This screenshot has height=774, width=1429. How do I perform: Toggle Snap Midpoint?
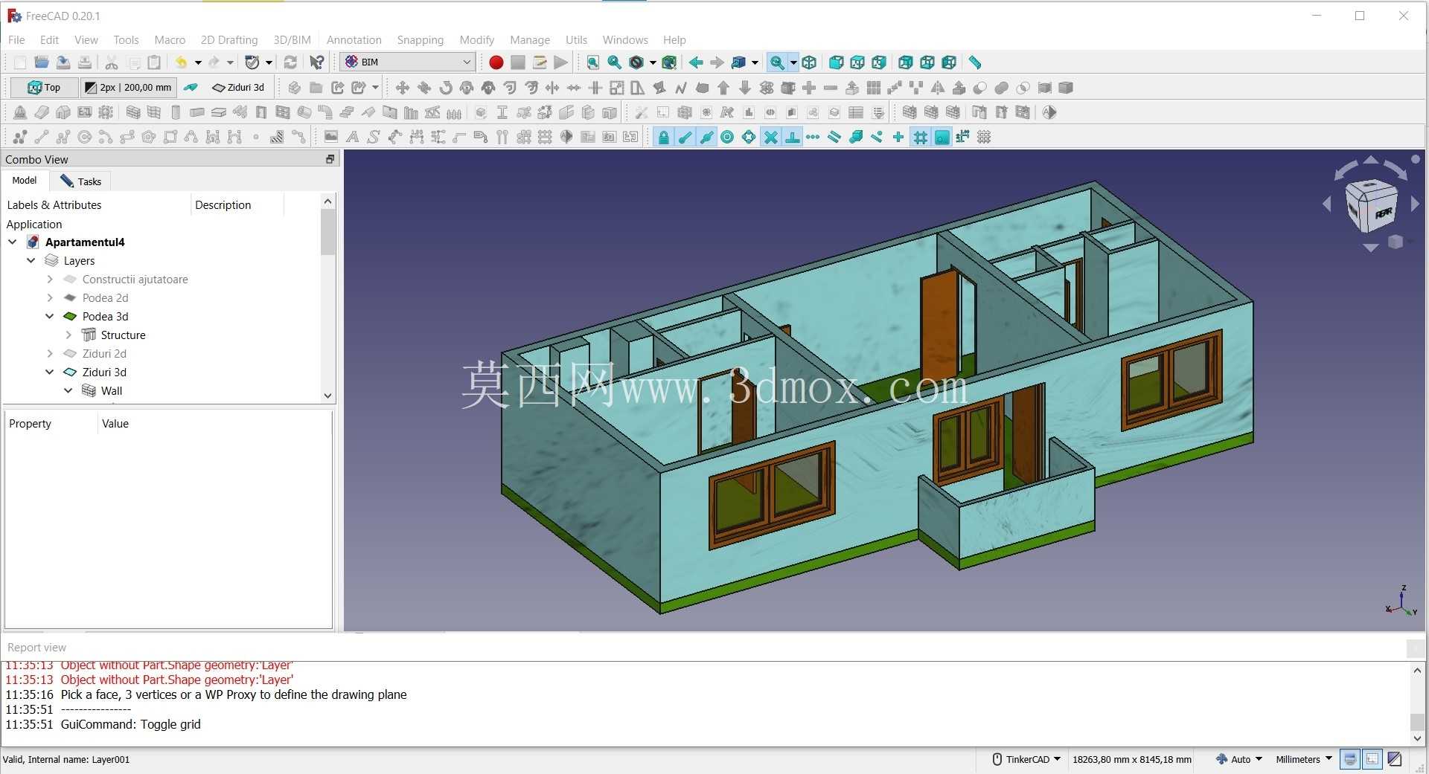click(706, 137)
